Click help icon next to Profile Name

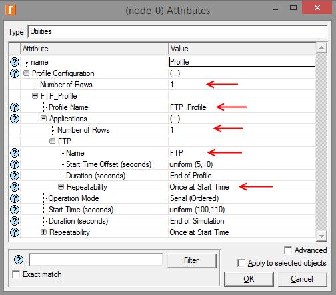15,107
